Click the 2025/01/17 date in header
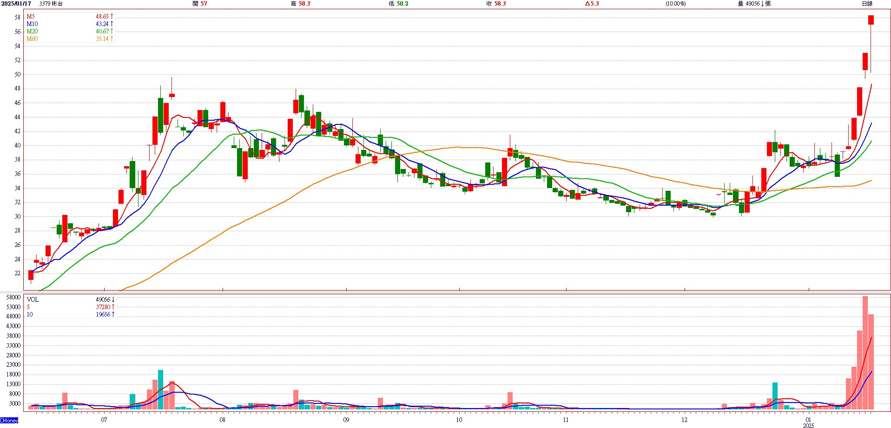The width and height of the screenshot is (891, 428). coord(16,4)
